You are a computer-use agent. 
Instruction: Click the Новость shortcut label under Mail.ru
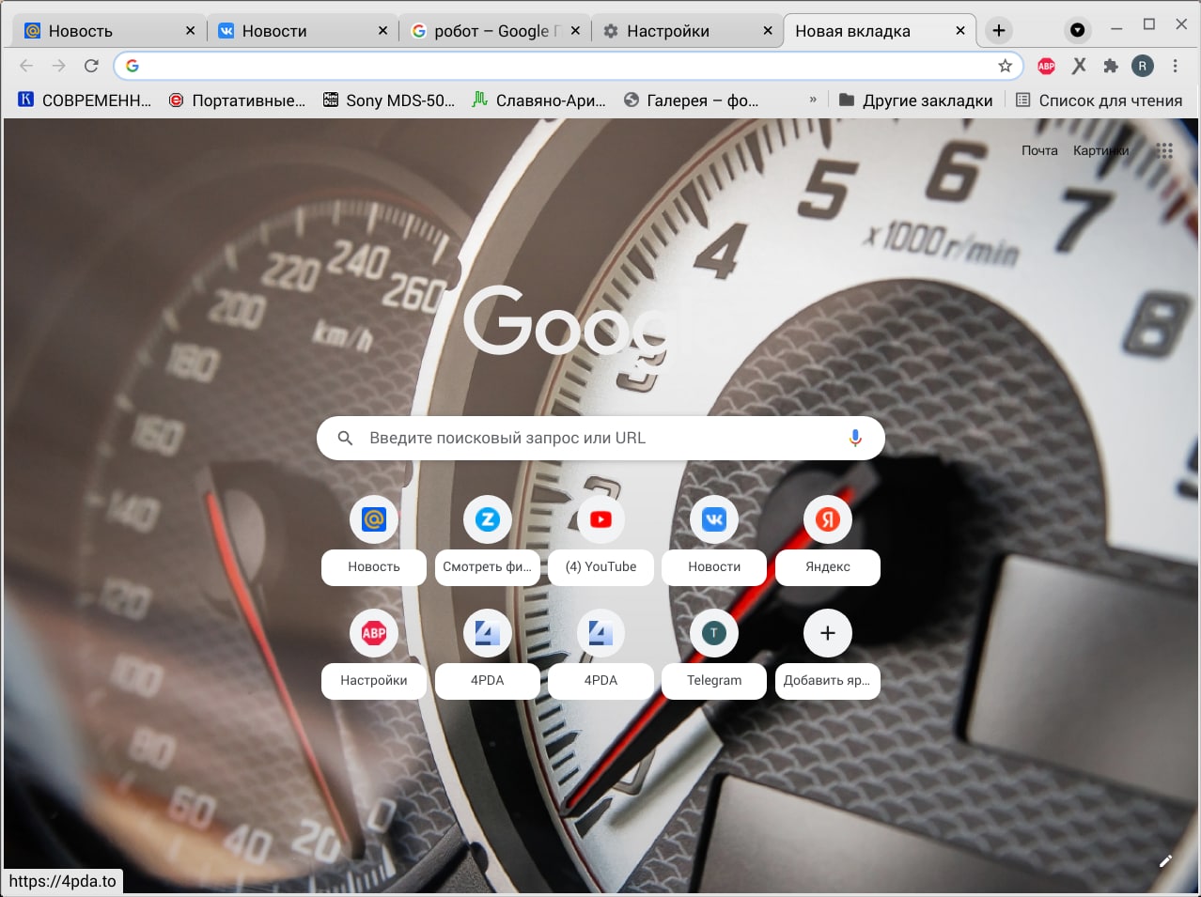374,566
